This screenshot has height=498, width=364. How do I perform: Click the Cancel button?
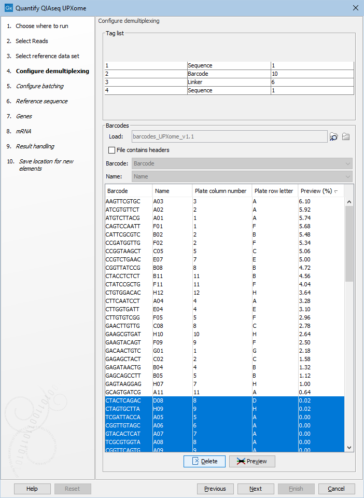tap(337, 489)
